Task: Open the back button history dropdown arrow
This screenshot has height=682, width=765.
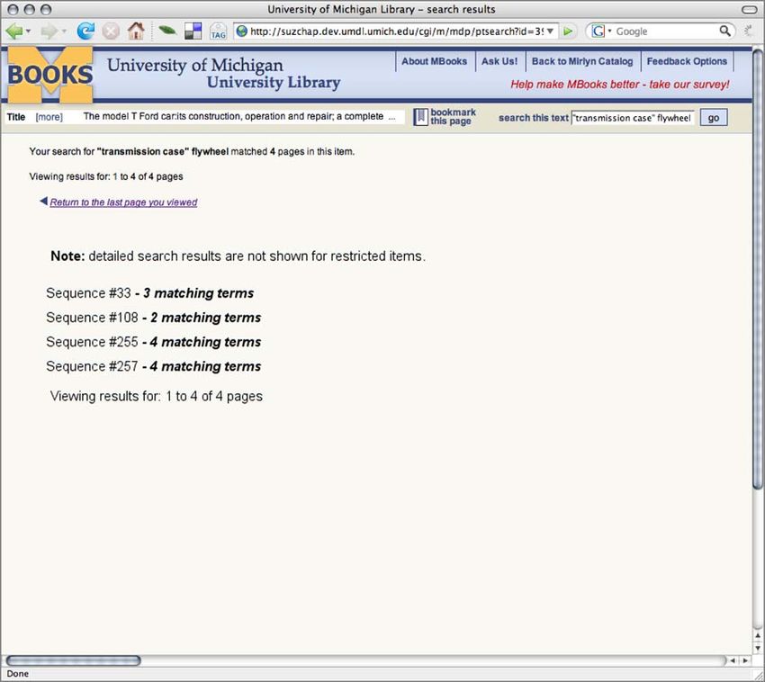Action: pyautogui.click(x=28, y=31)
